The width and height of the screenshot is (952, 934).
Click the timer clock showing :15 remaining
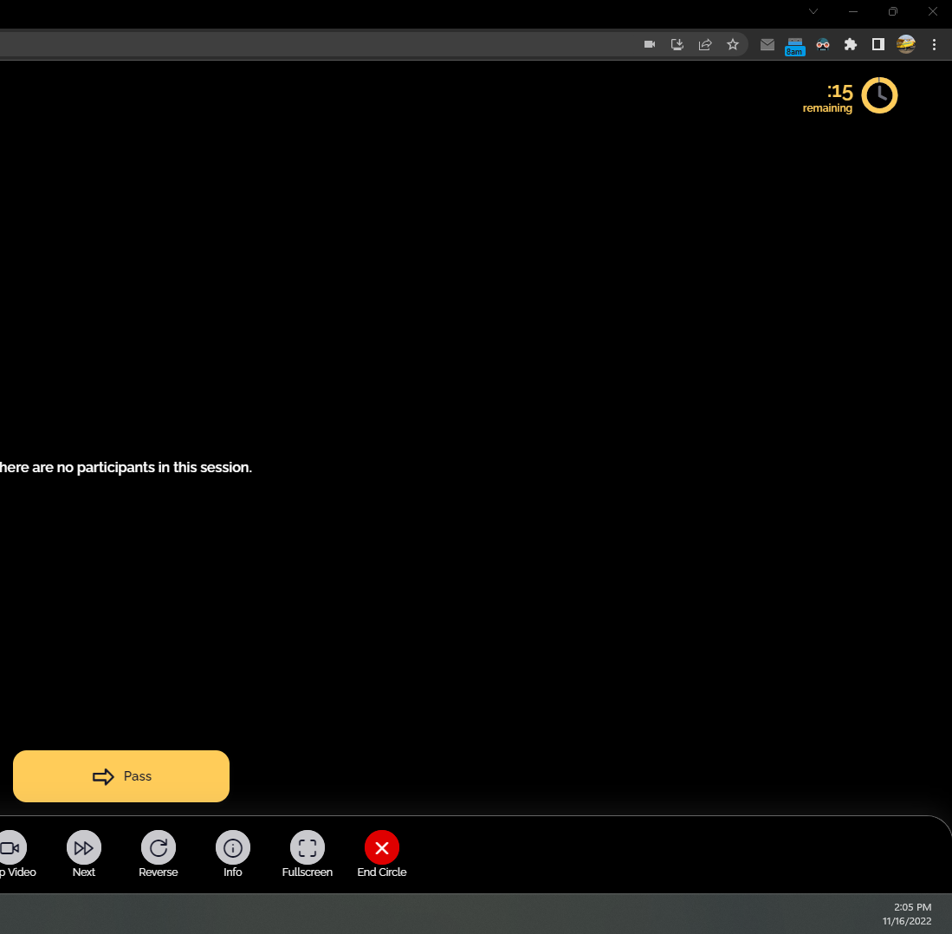click(x=879, y=94)
